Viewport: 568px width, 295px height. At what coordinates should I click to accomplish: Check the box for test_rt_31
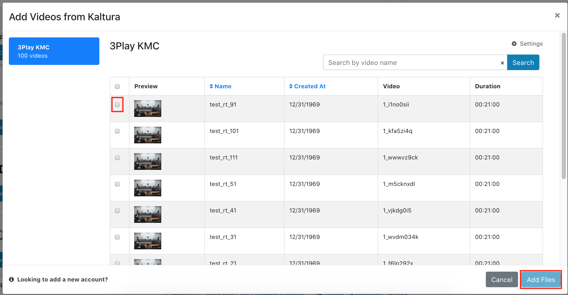117,237
